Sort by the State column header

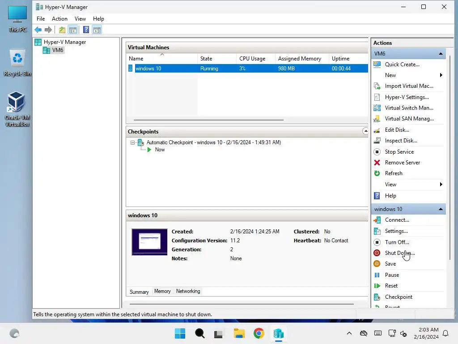[x=217, y=59]
